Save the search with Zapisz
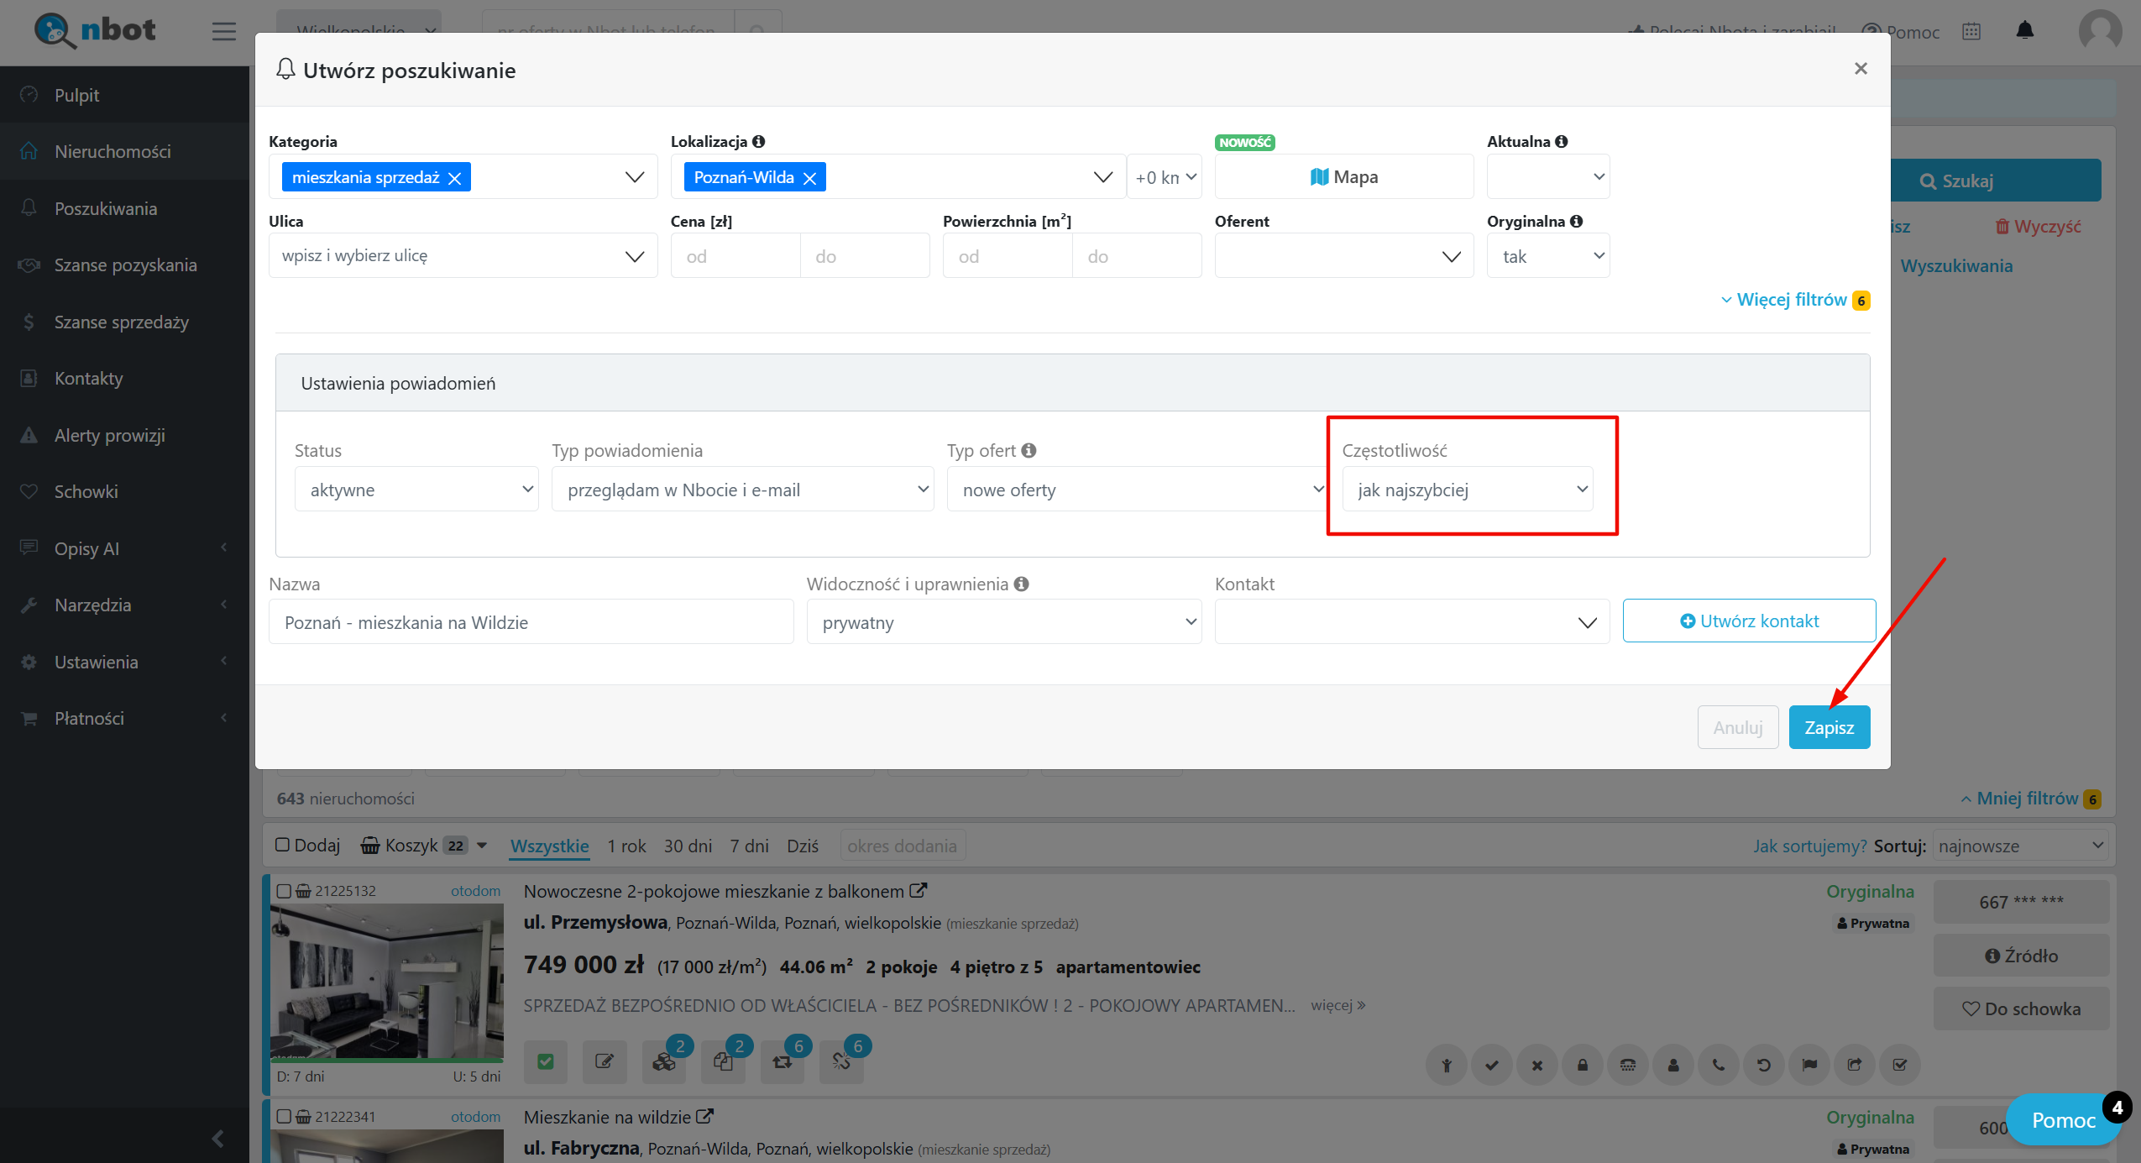 click(x=1829, y=727)
